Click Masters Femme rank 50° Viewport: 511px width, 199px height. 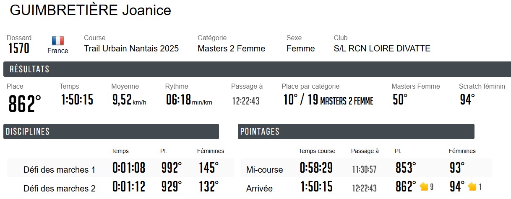(x=400, y=100)
